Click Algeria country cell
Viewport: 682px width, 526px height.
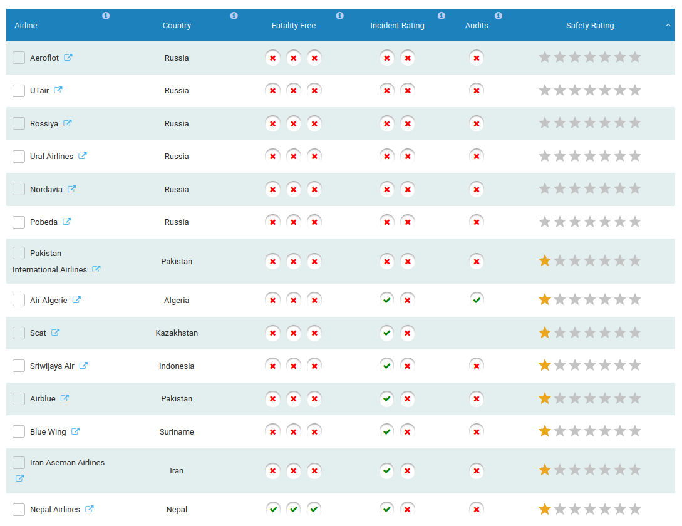177,300
